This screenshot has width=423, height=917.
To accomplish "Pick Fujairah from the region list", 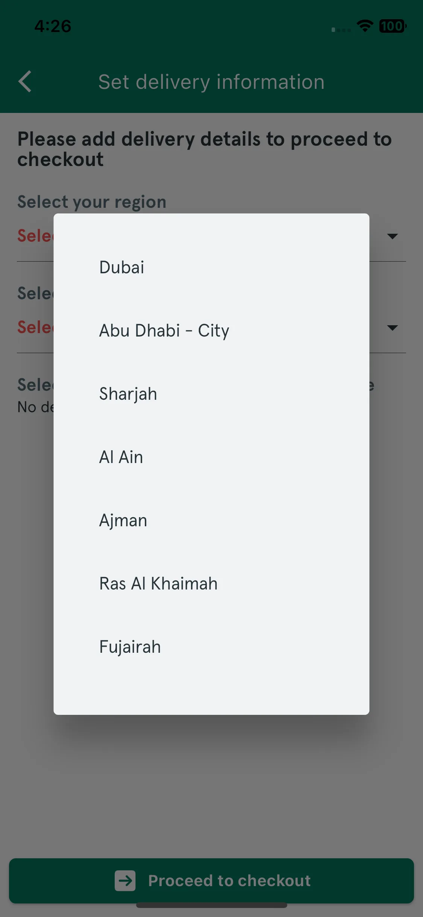I will [211, 647].
